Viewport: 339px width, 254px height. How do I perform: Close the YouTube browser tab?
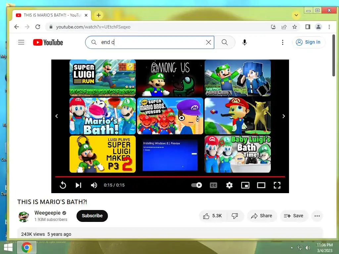[86, 15]
